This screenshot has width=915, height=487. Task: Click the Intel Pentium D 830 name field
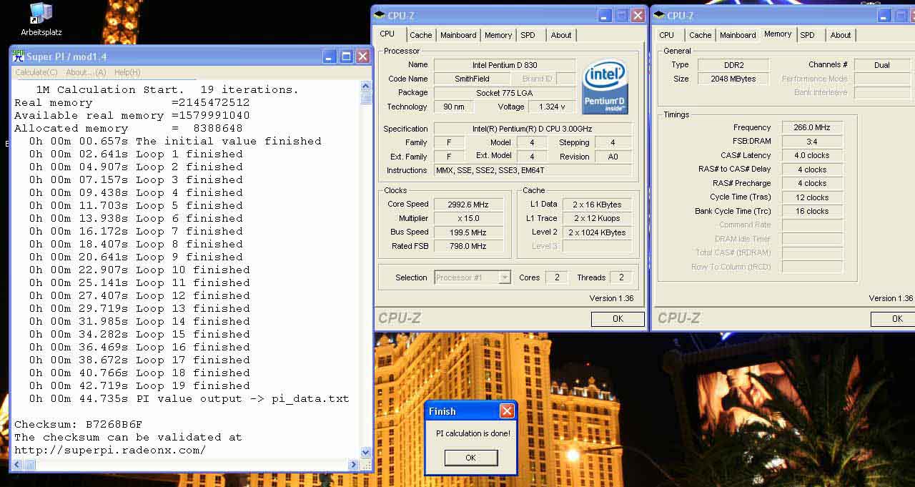pyautogui.click(x=505, y=65)
